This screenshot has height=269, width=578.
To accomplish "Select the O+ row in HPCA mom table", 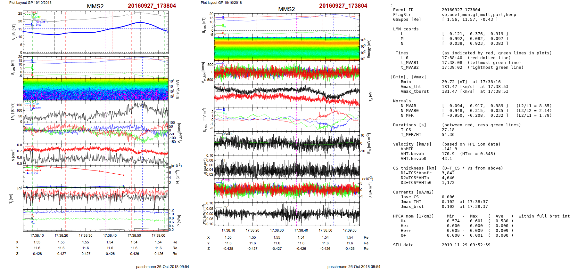I will tap(403, 235).
